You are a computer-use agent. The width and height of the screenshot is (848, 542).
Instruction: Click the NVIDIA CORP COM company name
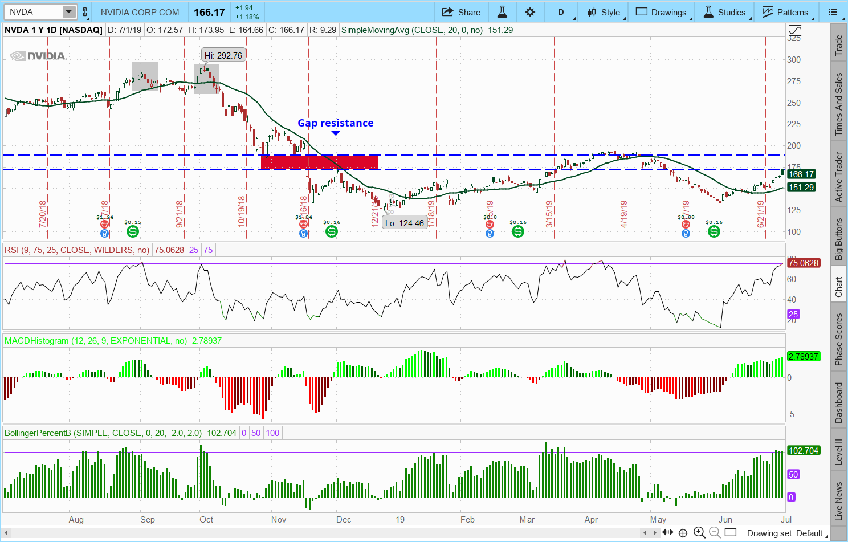(x=140, y=12)
